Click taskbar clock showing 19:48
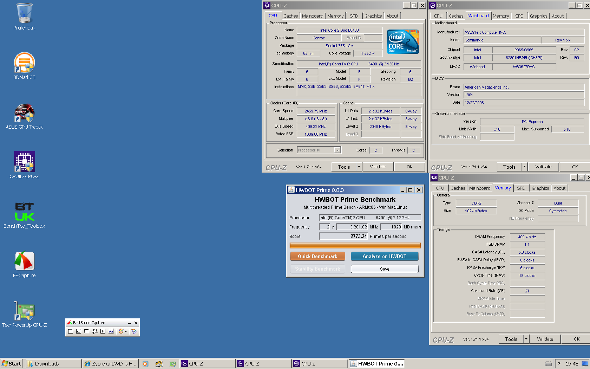Viewport: 590px width, 369px height. [x=572, y=364]
